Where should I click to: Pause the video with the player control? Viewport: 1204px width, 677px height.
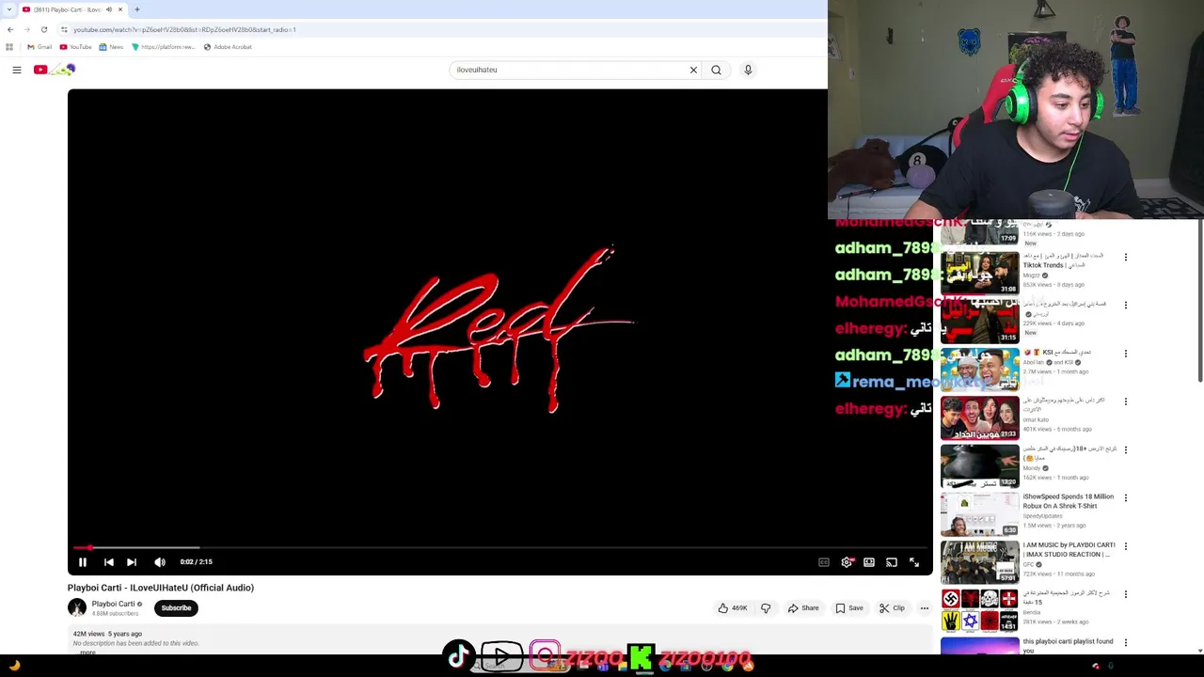pyautogui.click(x=83, y=562)
